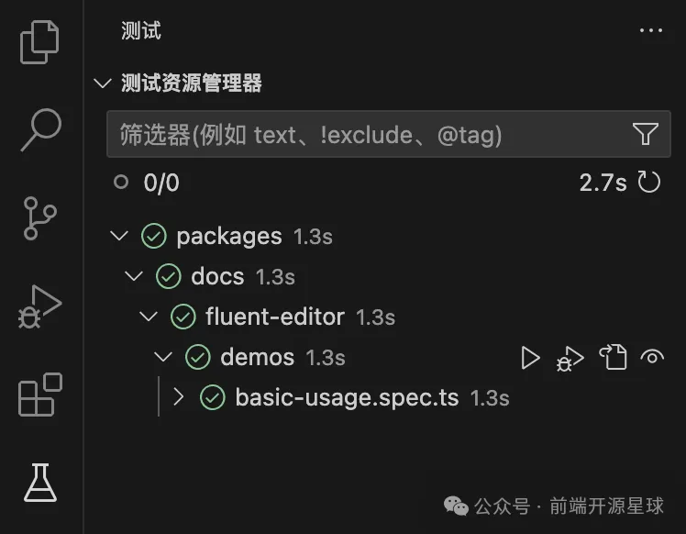Viewport: 686px width, 534px height.
Task: Select the Testing beaker icon
Action: (x=39, y=482)
